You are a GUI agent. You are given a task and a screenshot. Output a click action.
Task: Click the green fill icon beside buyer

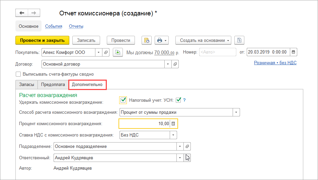[117, 52]
